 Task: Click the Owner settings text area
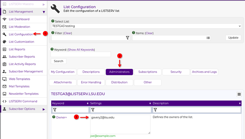point(120,124)
